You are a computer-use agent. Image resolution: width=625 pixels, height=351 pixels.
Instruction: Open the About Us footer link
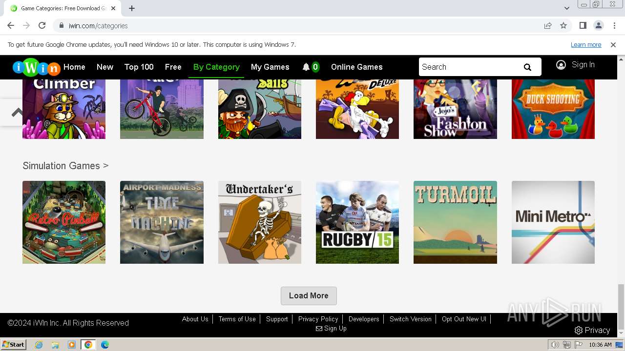click(195, 319)
